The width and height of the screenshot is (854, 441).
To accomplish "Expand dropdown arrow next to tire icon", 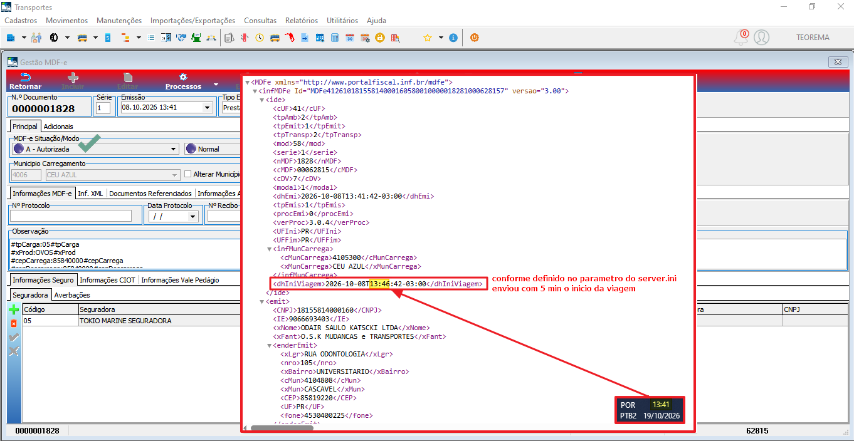I will click(66, 38).
